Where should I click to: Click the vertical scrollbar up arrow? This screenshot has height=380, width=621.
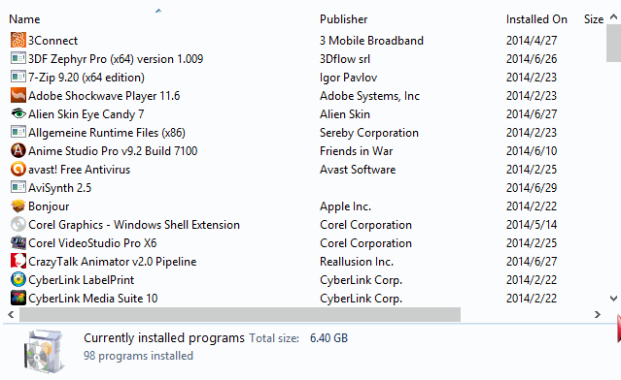(613, 16)
